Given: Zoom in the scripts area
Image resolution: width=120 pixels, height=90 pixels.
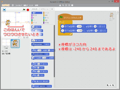Looking at the screenshot, I should [113, 85].
